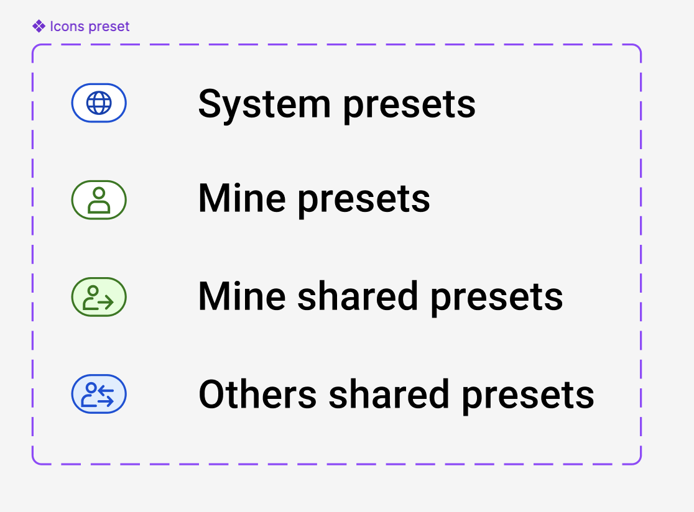Select the "System presets" text layer
The height and width of the screenshot is (512, 694).
pyautogui.click(x=337, y=104)
